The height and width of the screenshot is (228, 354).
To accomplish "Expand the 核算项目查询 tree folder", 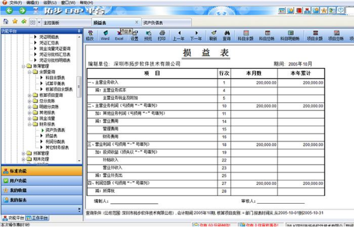I will tap(29, 95).
